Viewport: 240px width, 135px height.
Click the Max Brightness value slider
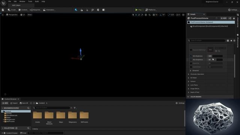(x=215, y=60)
